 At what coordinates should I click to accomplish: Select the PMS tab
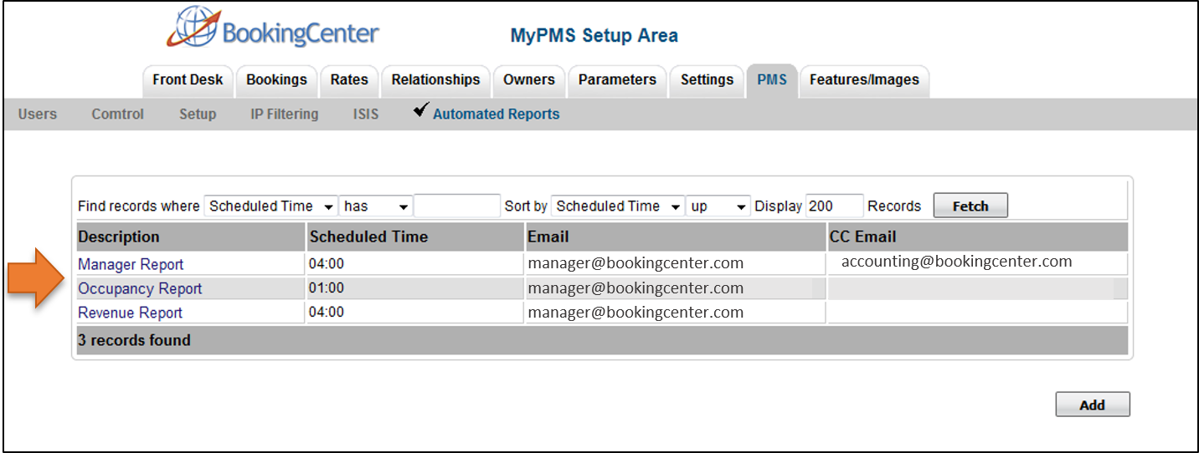coord(772,80)
